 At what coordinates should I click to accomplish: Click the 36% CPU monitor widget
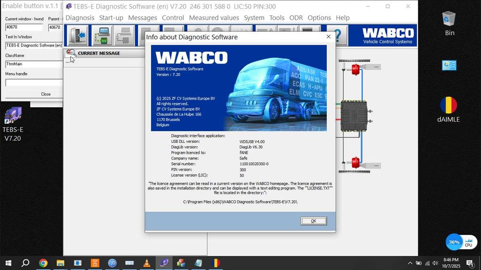point(461,242)
